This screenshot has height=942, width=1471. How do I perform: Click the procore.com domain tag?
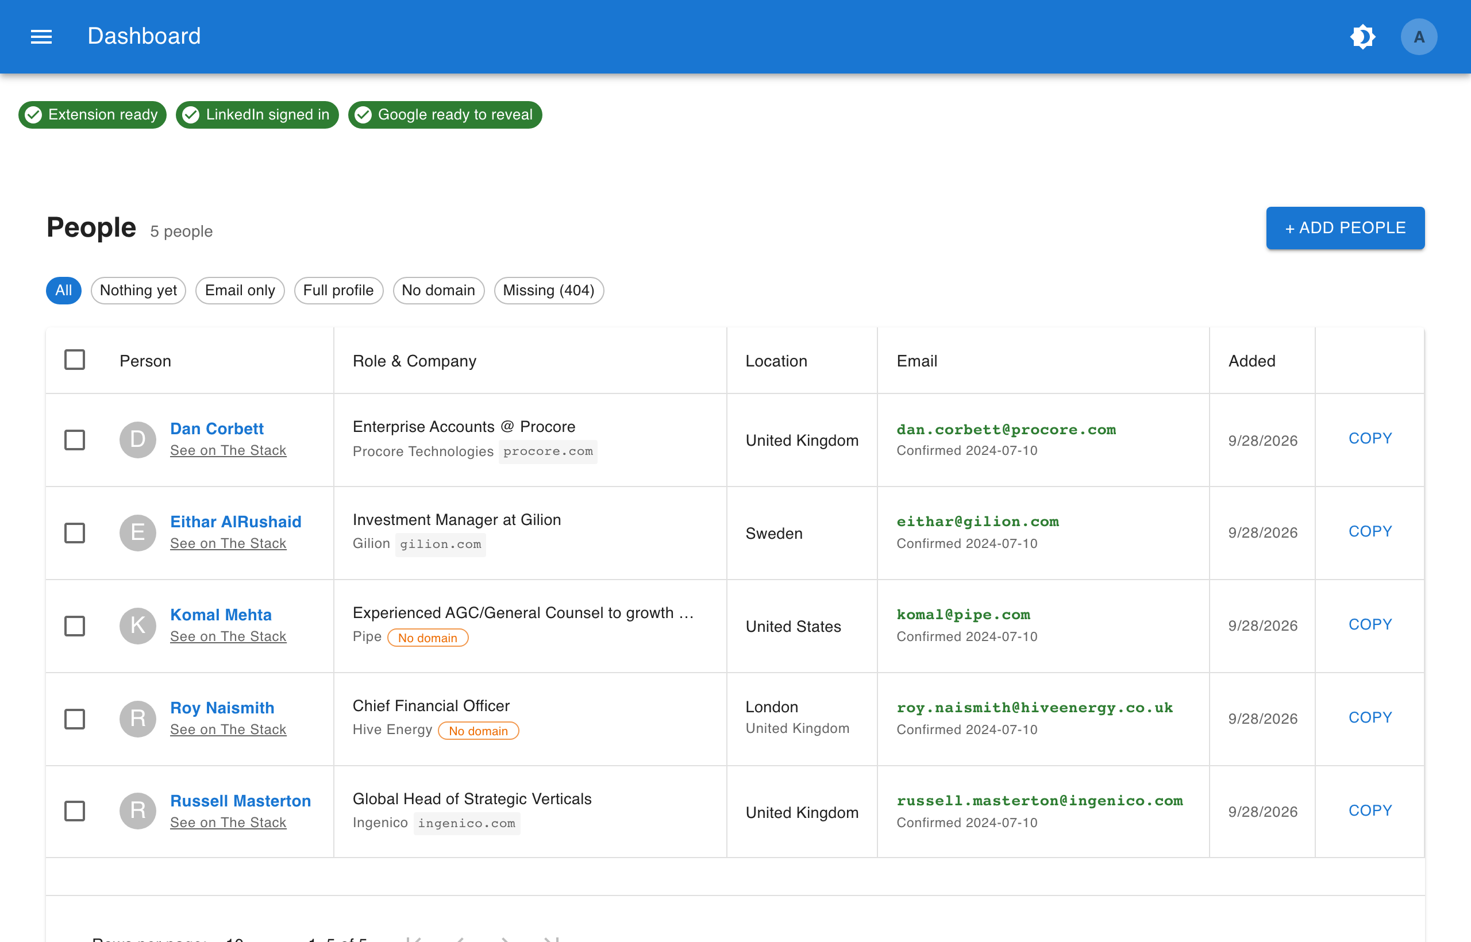click(x=548, y=451)
